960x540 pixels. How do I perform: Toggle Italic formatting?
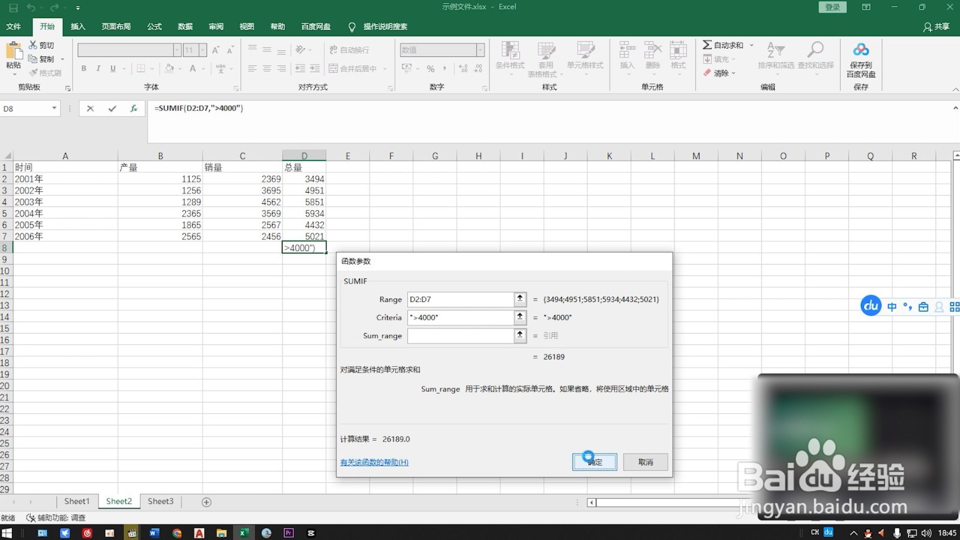tap(98, 68)
